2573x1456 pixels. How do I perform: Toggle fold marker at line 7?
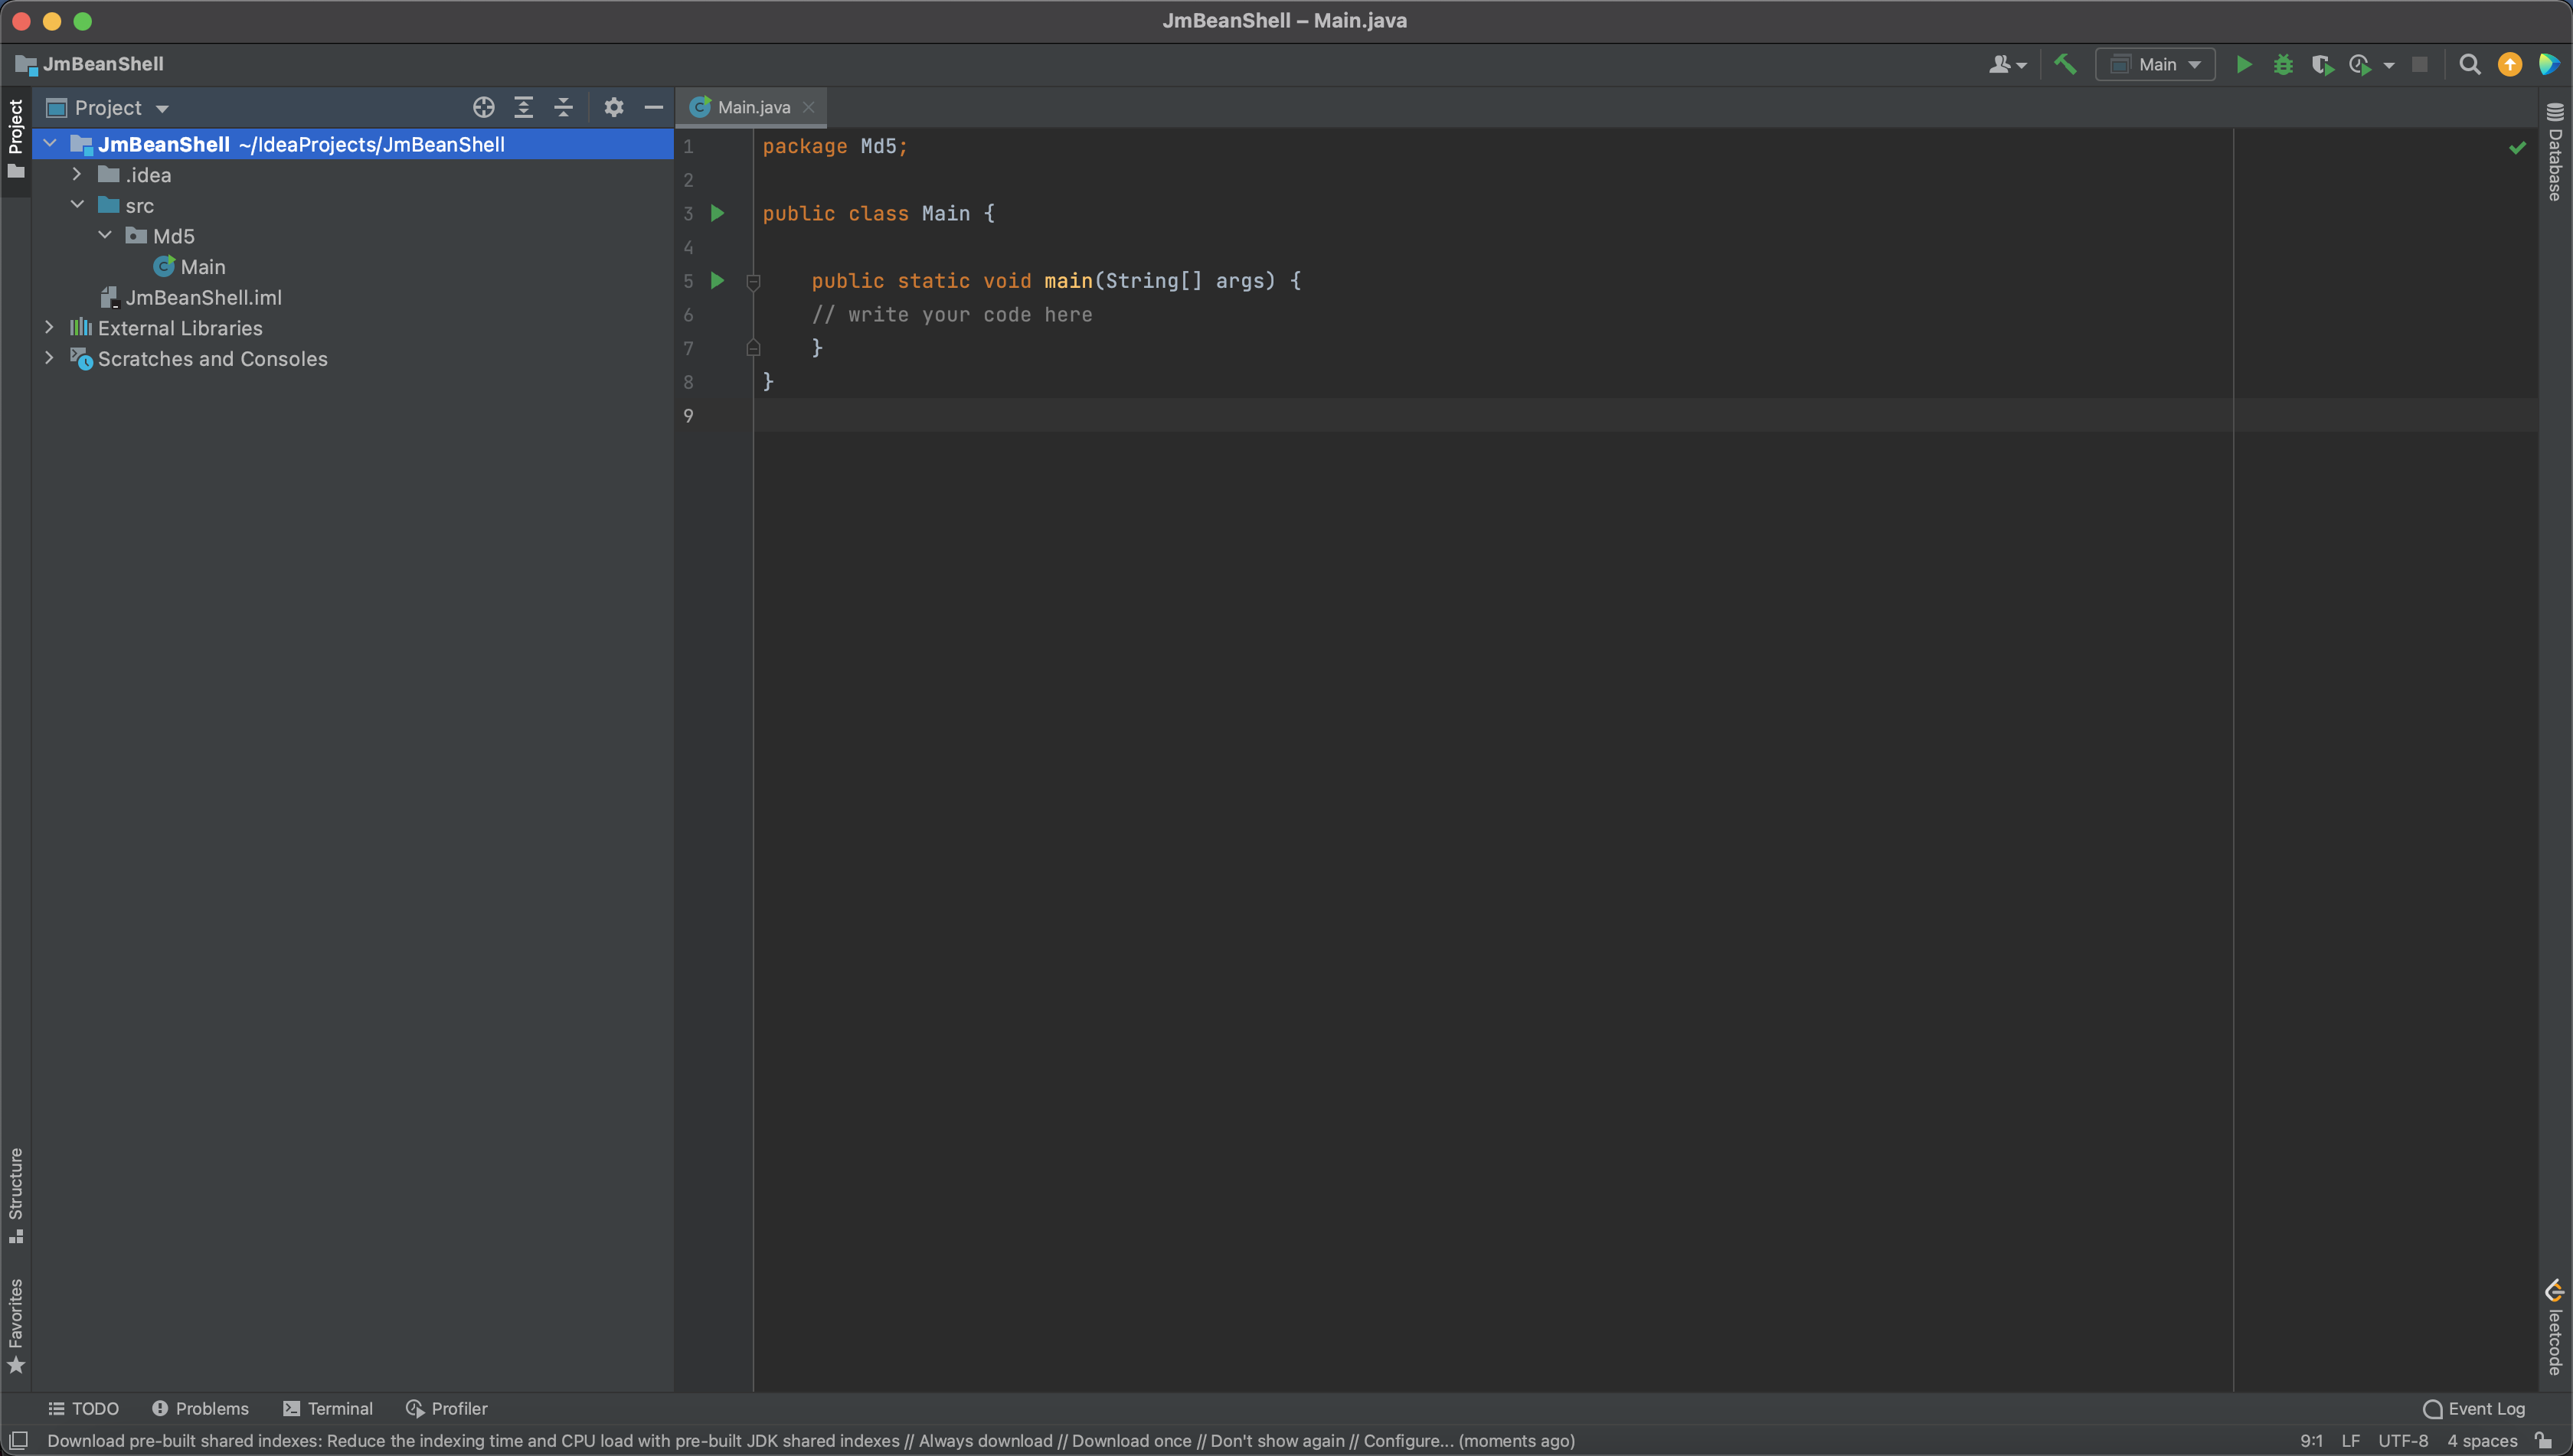click(754, 348)
